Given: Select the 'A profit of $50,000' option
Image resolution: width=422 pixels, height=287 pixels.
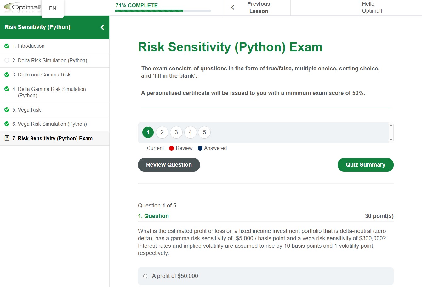Looking at the screenshot, I should tap(145, 276).
